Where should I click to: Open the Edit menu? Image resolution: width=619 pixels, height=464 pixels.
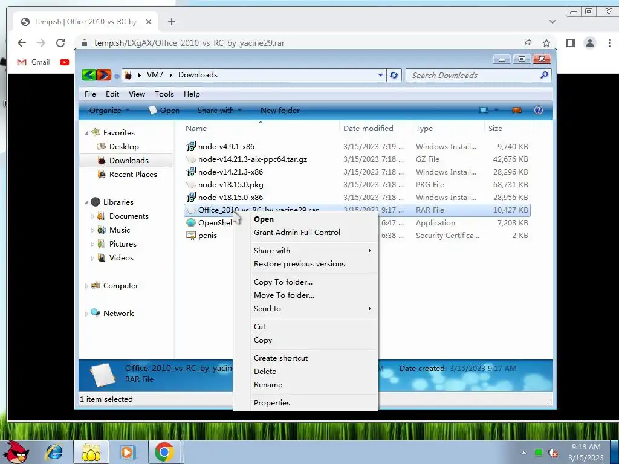pos(112,94)
